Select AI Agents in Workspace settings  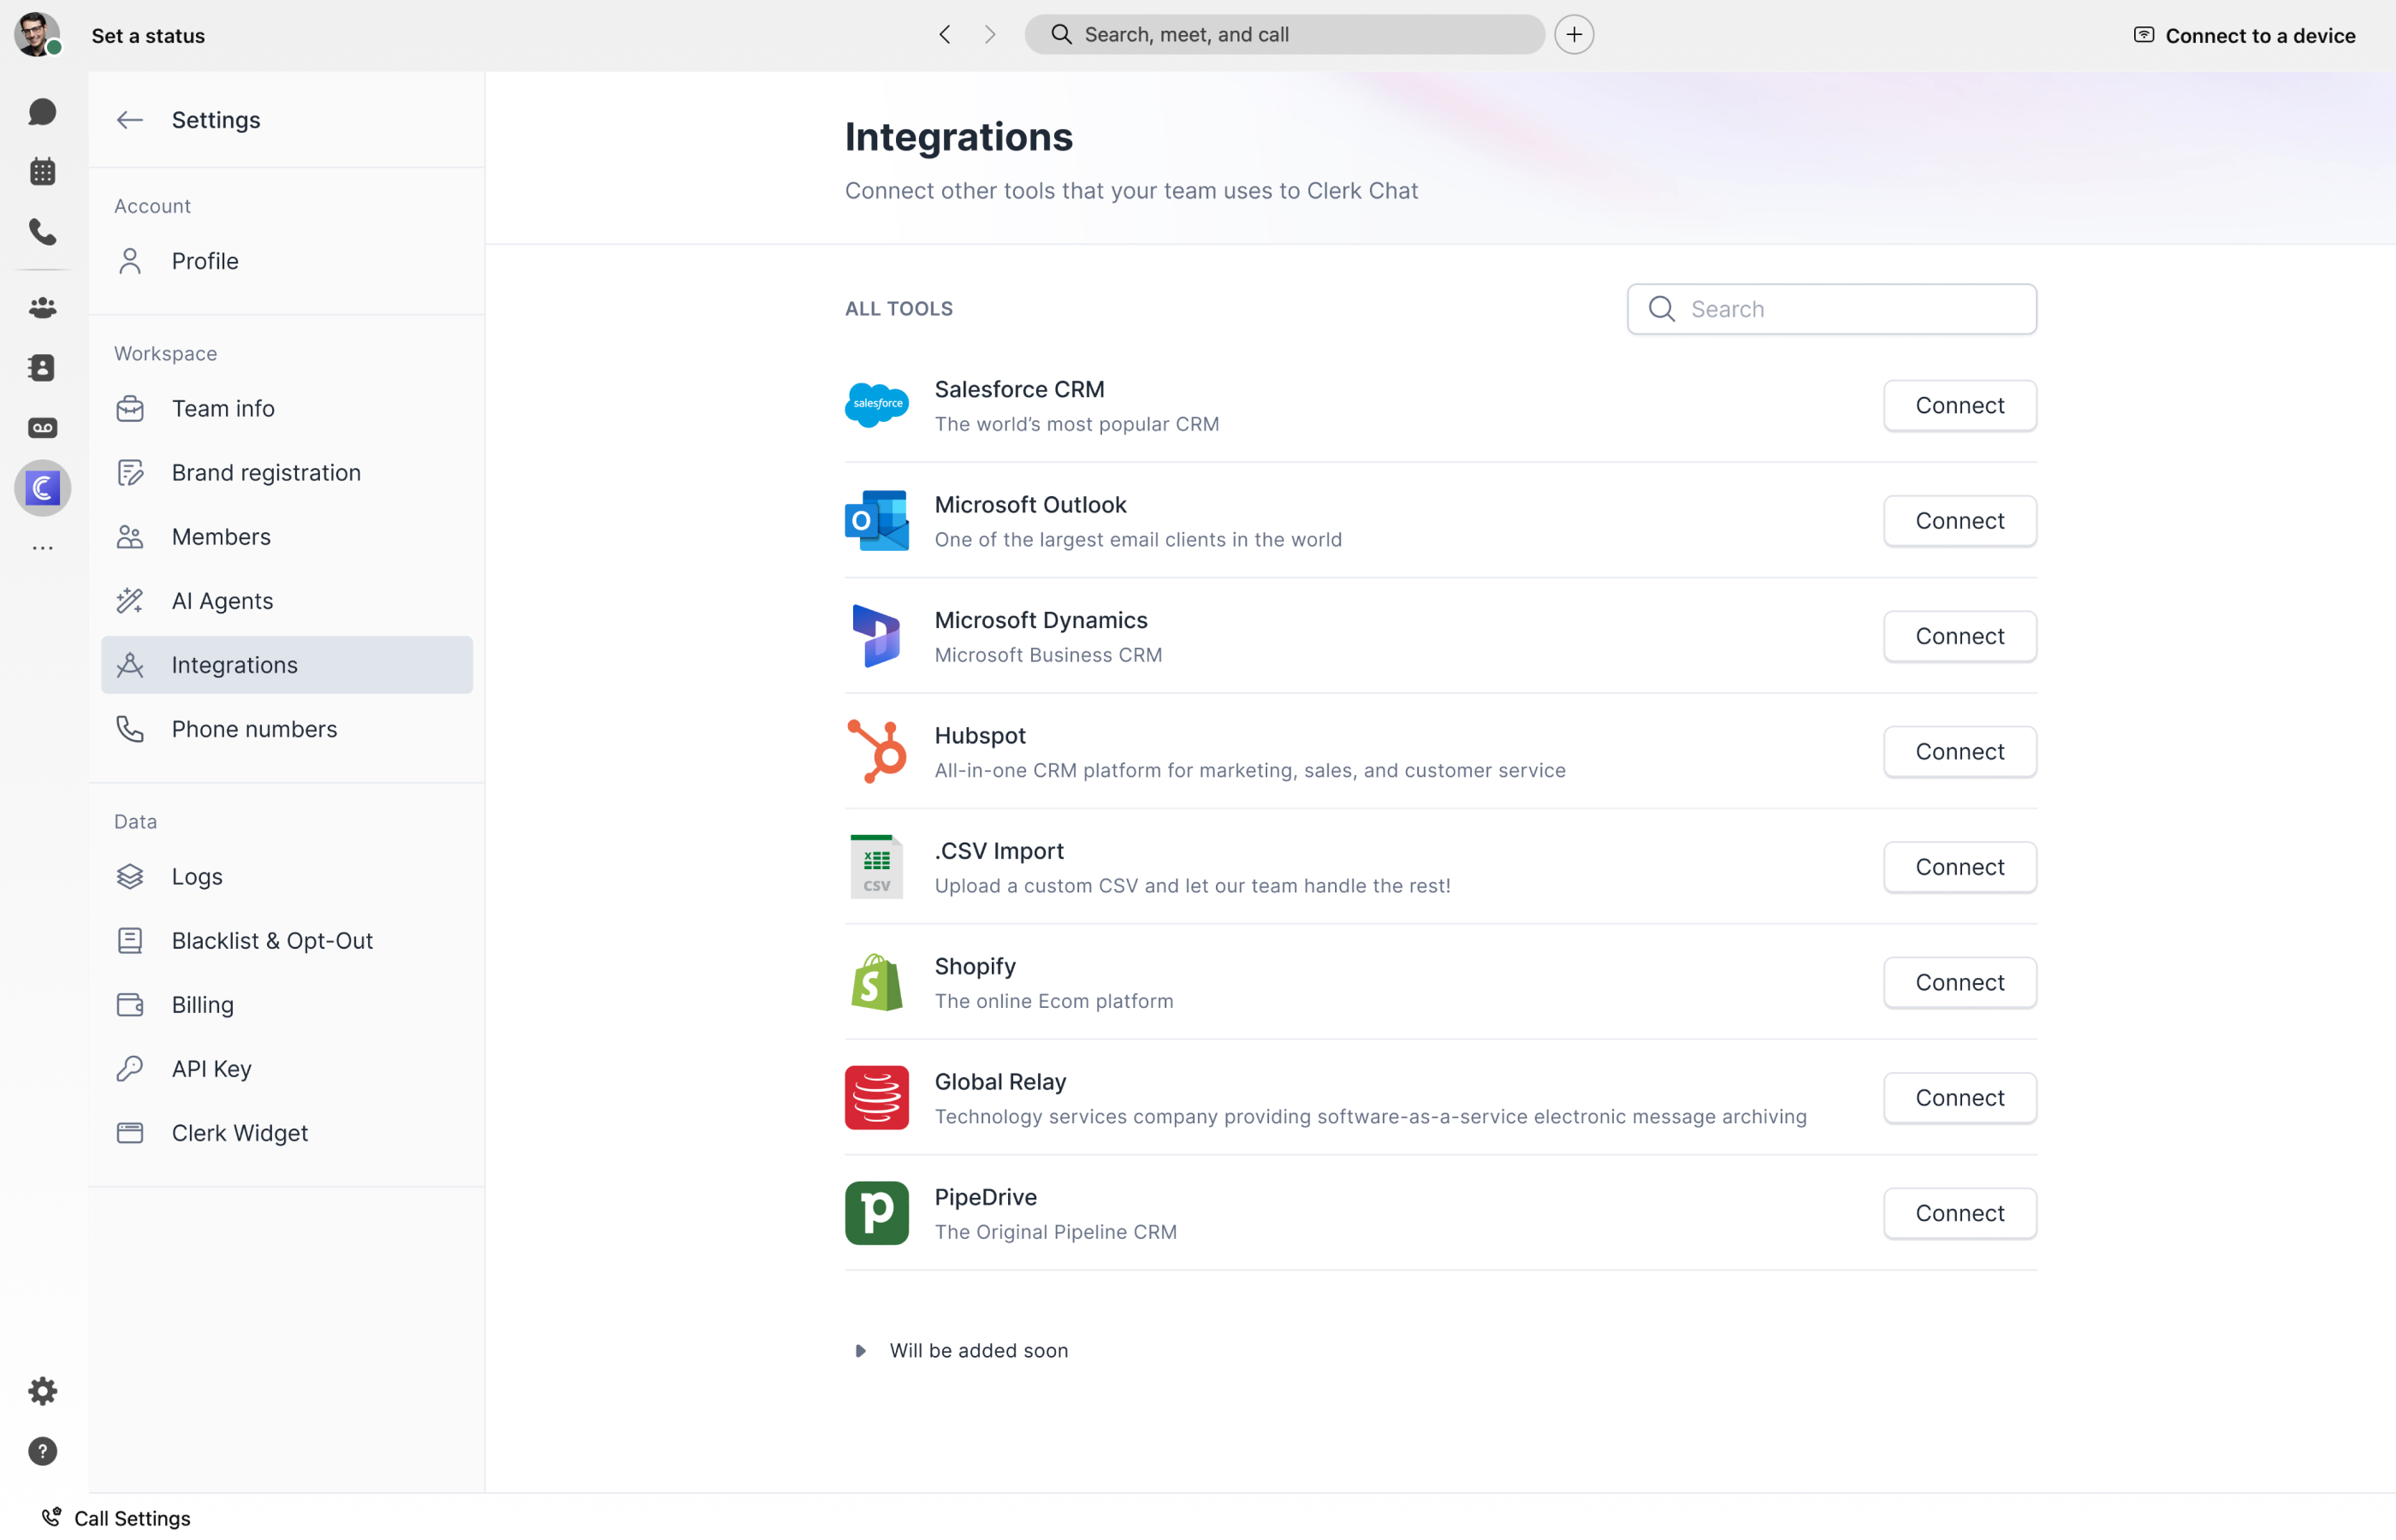click(x=222, y=601)
